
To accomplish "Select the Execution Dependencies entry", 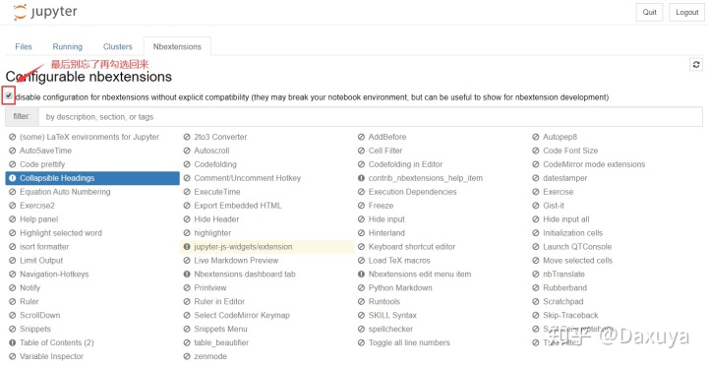I will tap(412, 192).
